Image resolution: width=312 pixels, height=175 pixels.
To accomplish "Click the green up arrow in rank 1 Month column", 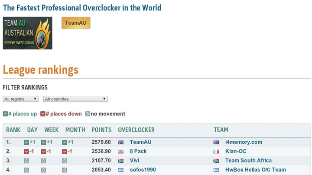I will click(65, 142).
